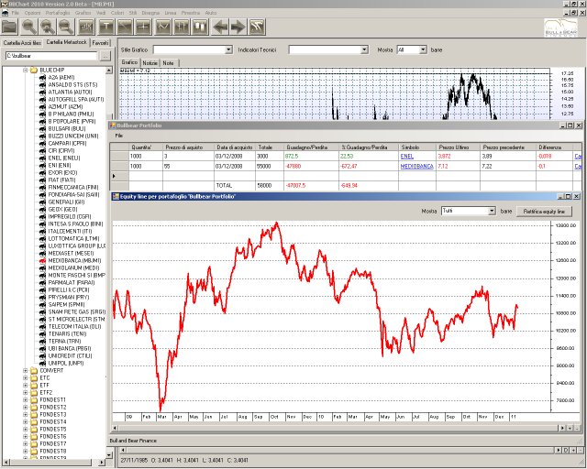Open the Stile Grafico dropdown

(x=228, y=49)
